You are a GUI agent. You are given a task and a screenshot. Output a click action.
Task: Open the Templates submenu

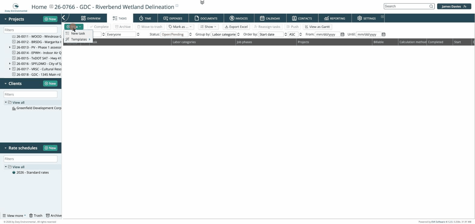click(79, 39)
